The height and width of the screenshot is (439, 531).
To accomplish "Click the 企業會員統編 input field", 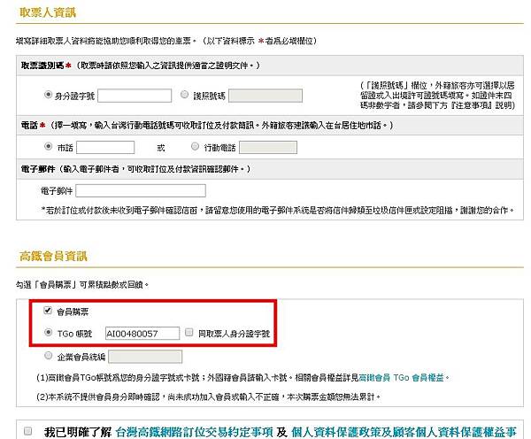I will coord(145,357).
